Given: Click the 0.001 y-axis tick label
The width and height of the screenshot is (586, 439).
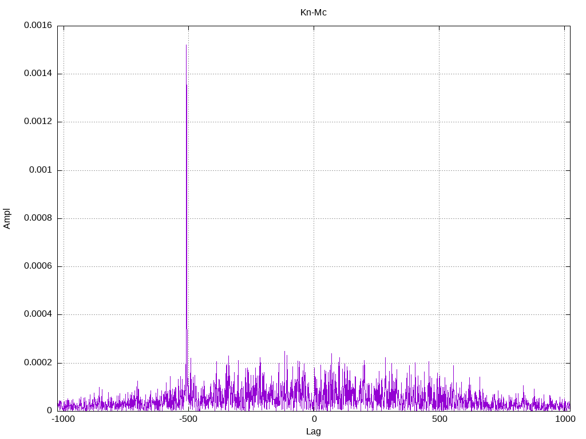Looking at the screenshot, I should pos(41,170).
